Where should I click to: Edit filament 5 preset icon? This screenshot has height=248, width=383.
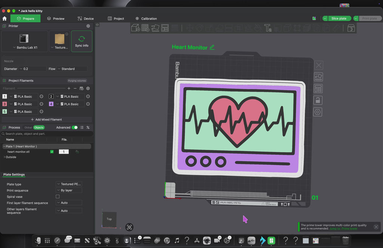point(42,112)
